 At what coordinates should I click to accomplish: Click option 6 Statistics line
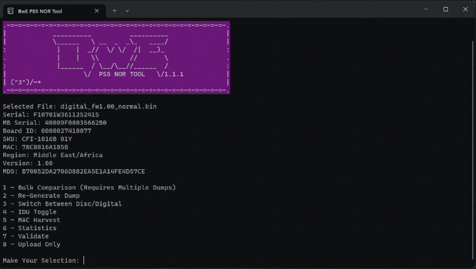pyautogui.click(x=29, y=228)
